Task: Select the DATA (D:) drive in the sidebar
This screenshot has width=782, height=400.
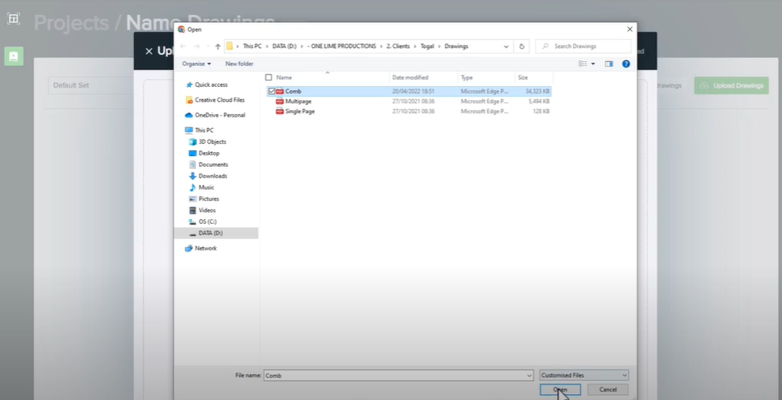Action: pos(216,233)
